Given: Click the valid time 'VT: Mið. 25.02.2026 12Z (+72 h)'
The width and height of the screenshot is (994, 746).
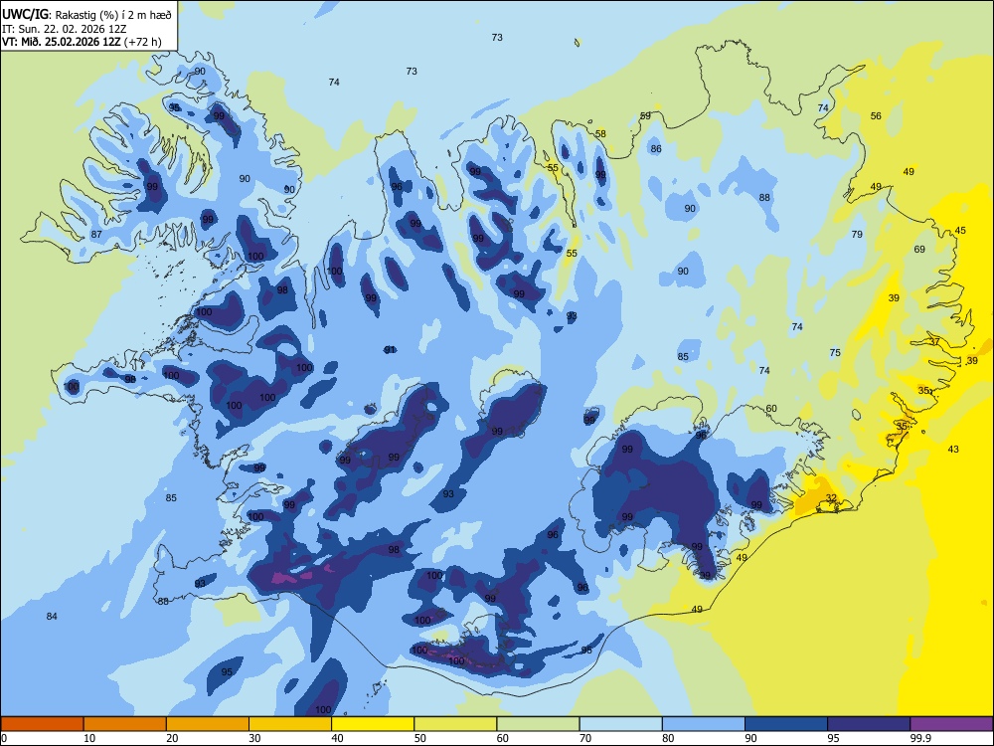Looking at the screenshot, I should tap(82, 42).
